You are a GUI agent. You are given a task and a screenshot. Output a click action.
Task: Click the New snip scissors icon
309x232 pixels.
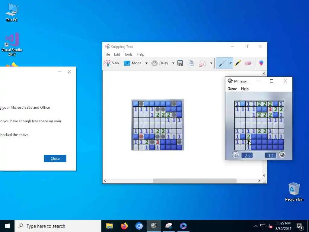point(107,63)
